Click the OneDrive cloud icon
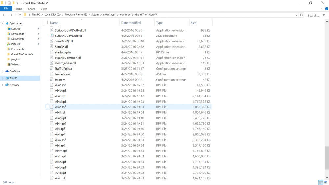 [x=7, y=71]
